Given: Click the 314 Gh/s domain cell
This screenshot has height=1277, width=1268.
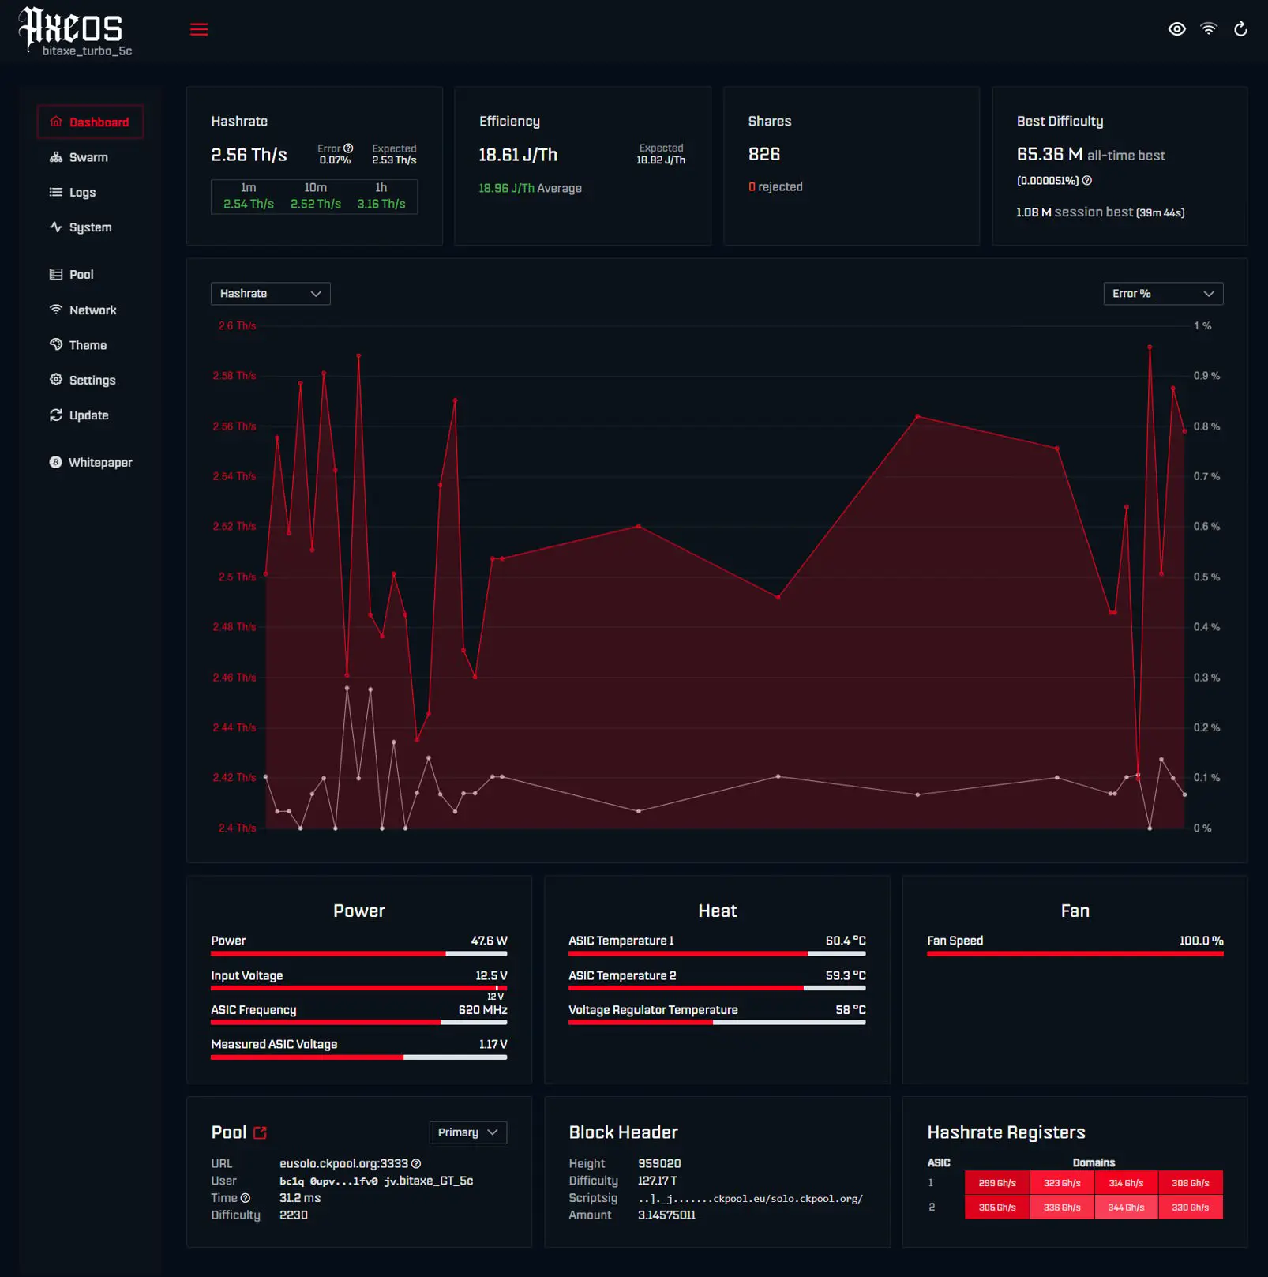Looking at the screenshot, I should [1126, 1183].
